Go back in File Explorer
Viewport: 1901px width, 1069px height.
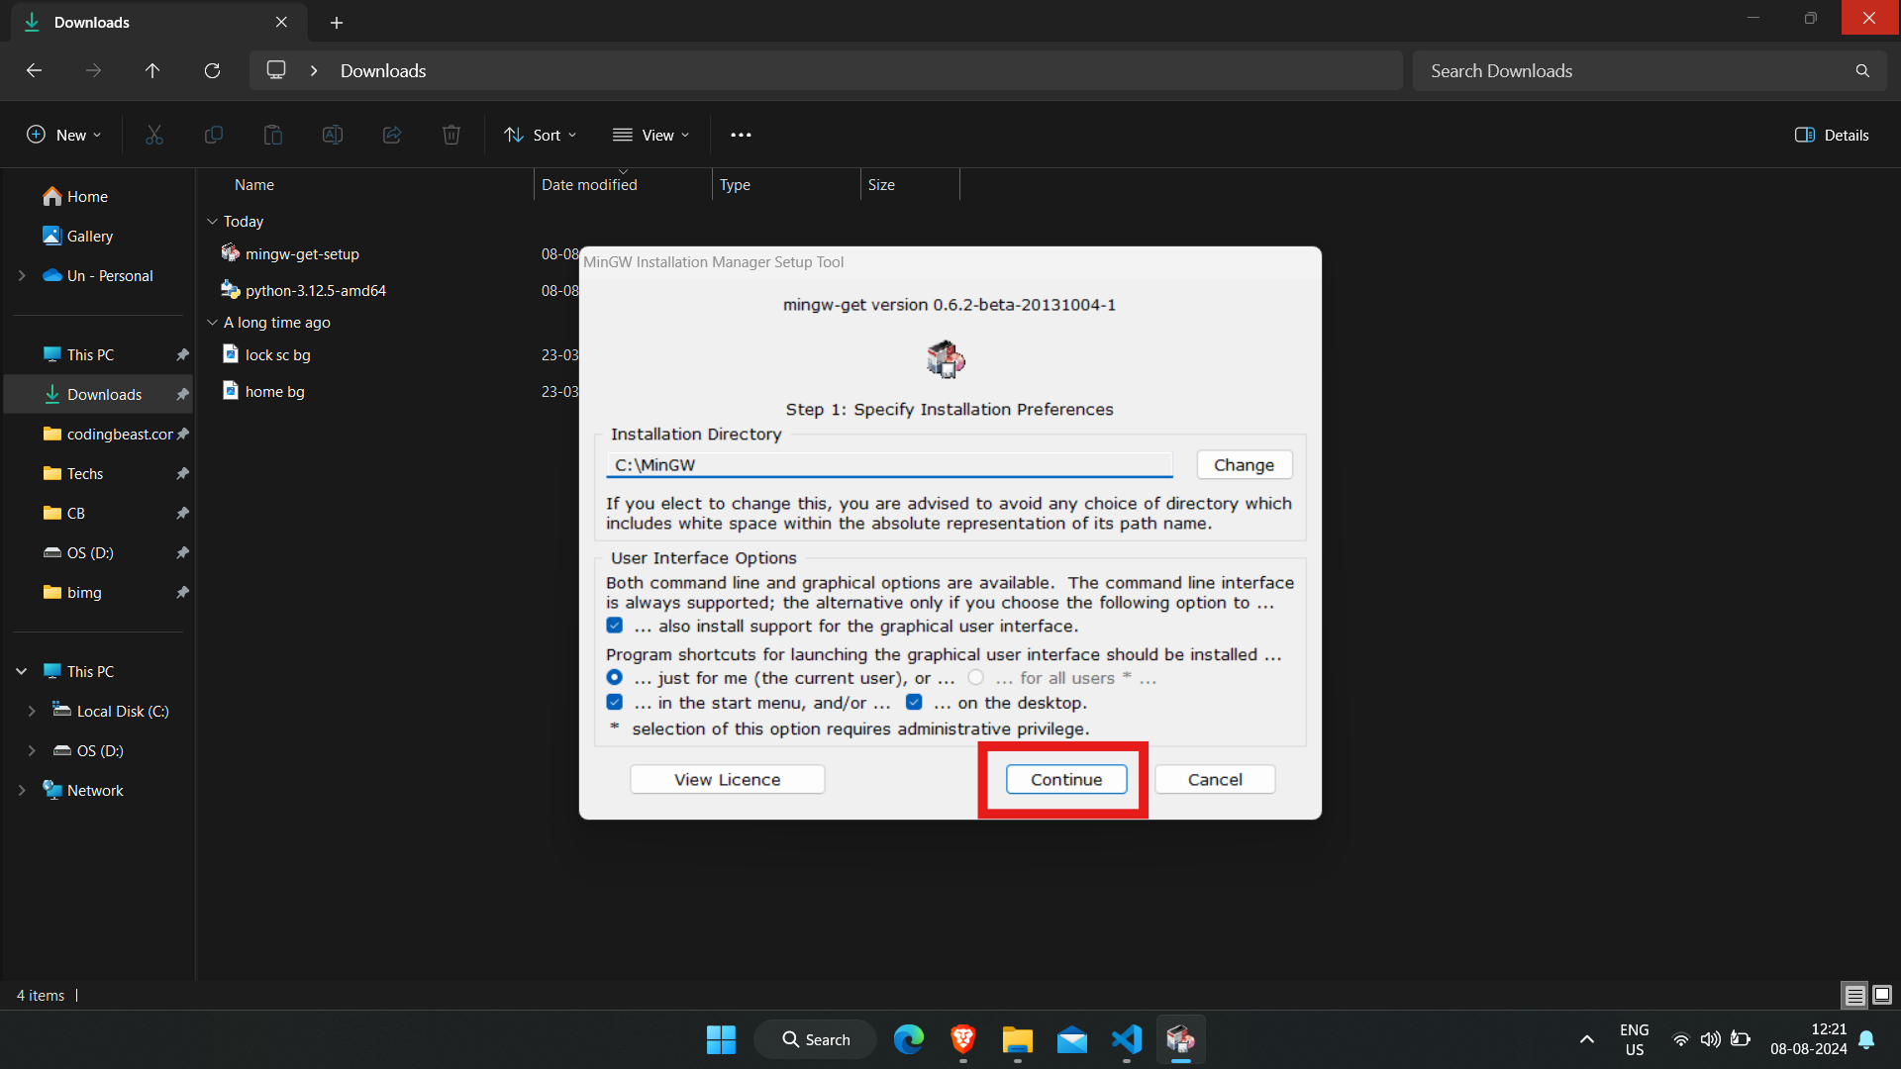pos(34,70)
